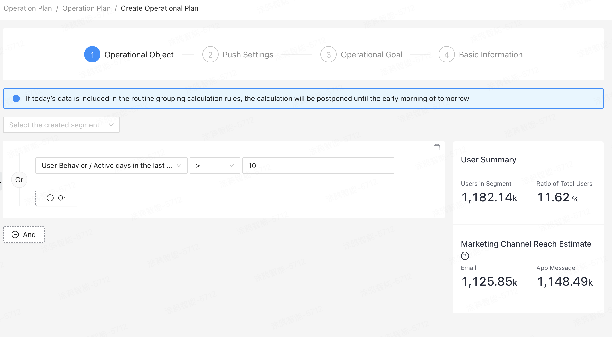The height and width of the screenshot is (337, 612).
Task: Click the And condition button
Action: (24, 234)
